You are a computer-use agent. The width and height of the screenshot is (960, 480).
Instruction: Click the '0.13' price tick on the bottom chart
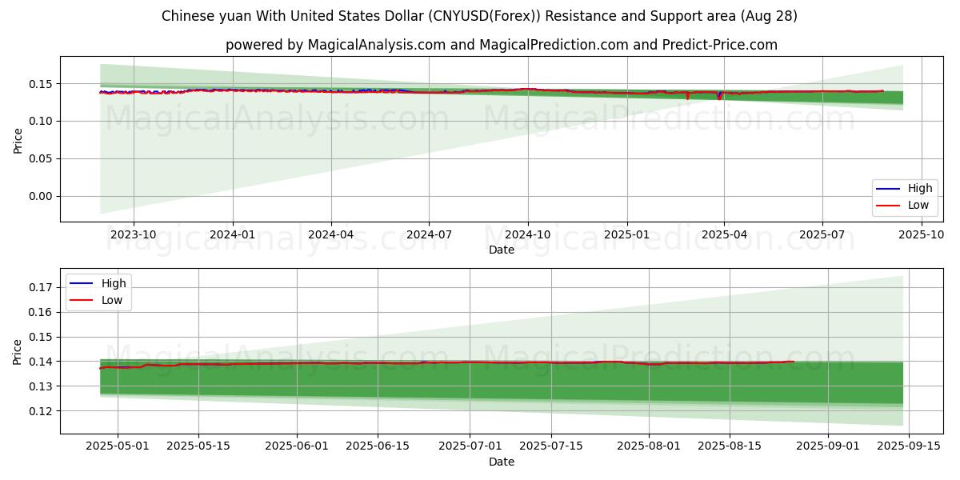pos(42,386)
